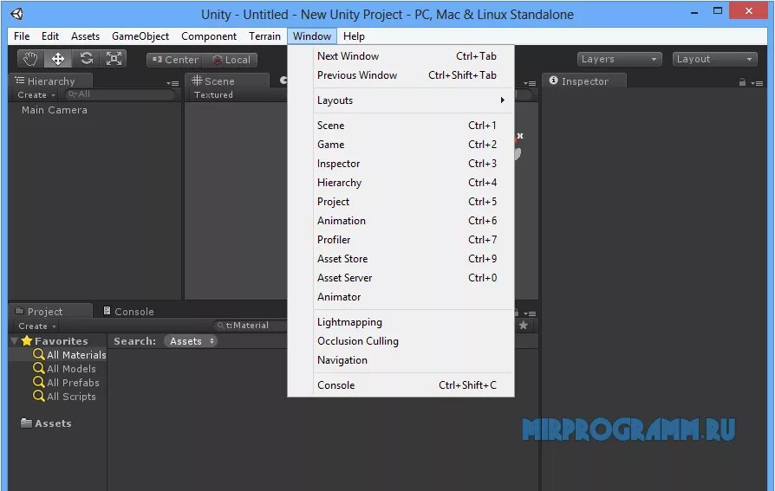Open Console from Window menu
The image size is (775, 491).
(401, 384)
